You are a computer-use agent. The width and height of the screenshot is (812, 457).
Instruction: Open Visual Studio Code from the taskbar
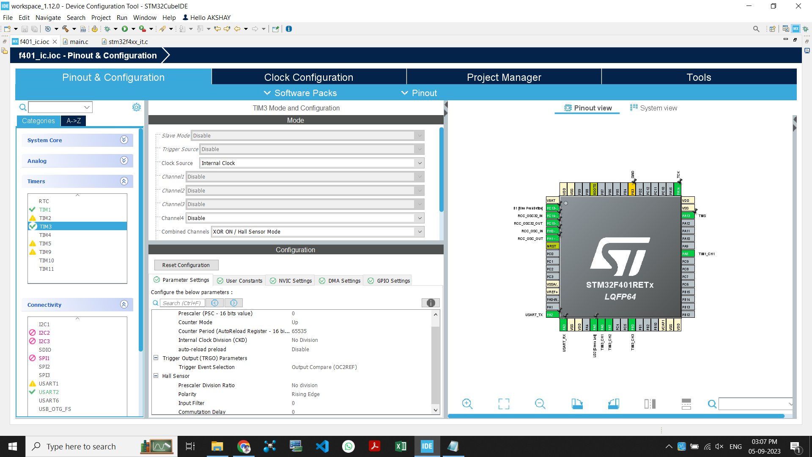coord(322,446)
